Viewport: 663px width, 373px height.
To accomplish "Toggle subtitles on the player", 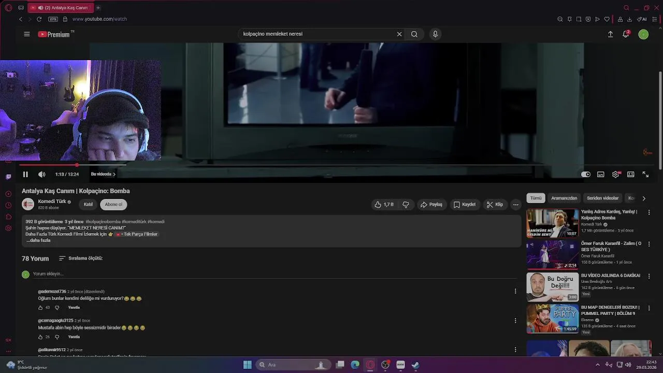I will (x=601, y=175).
